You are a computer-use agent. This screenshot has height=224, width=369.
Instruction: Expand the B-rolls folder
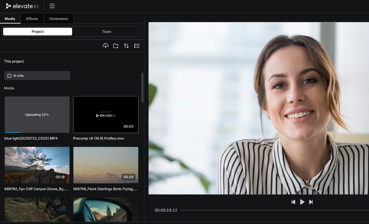[x=37, y=75]
